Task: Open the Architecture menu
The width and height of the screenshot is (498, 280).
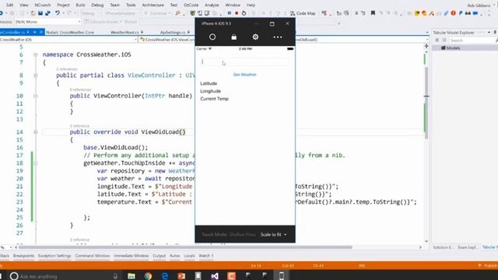Action: pos(153,5)
